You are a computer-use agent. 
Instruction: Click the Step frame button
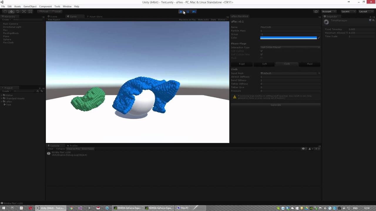(x=194, y=12)
